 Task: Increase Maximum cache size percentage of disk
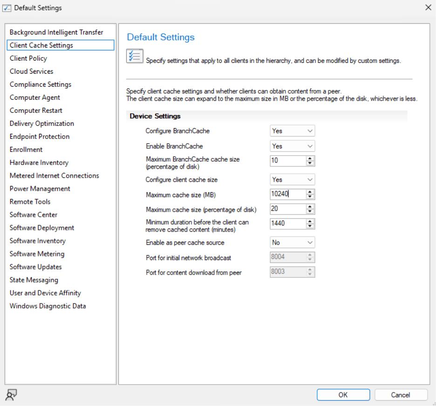(x=310, y=207)
